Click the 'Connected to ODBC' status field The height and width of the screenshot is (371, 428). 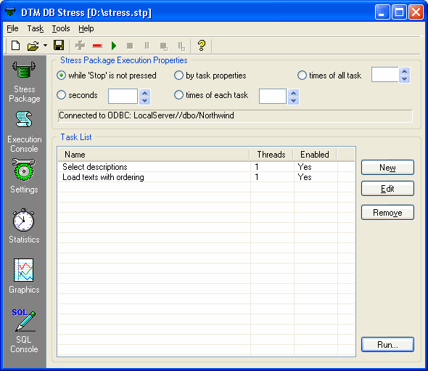click(x=235, y=116)
